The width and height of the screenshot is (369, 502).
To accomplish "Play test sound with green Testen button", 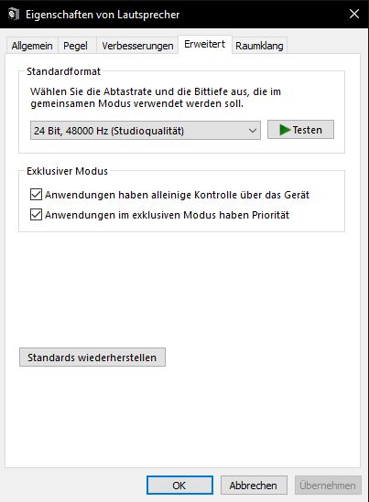I will 300,130.
